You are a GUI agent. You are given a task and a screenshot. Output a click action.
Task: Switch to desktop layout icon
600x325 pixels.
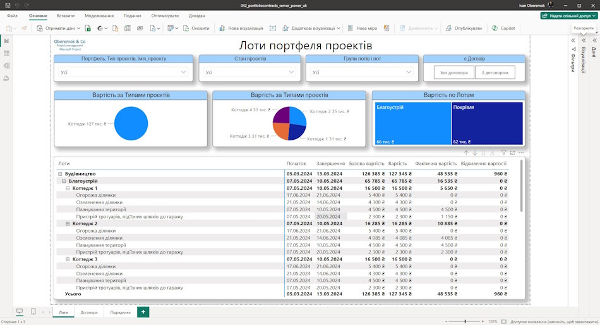tap(20, 312)
